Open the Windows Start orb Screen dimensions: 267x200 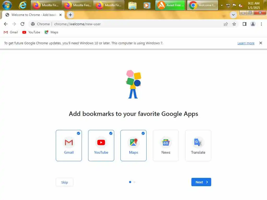tap(7, 5)
